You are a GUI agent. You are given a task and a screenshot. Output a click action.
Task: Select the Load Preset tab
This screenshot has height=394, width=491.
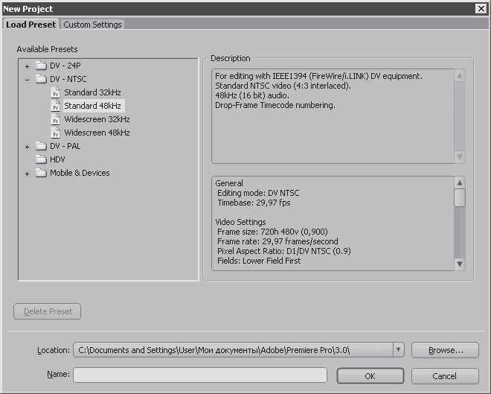pyautogui.click(x=31, y=25)
